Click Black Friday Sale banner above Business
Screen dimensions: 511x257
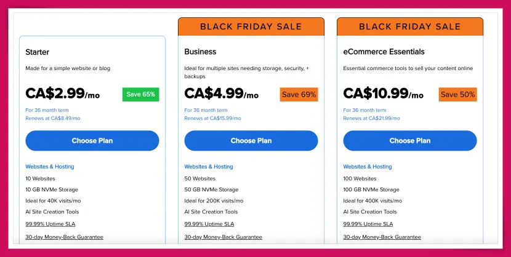pos(251,26)
